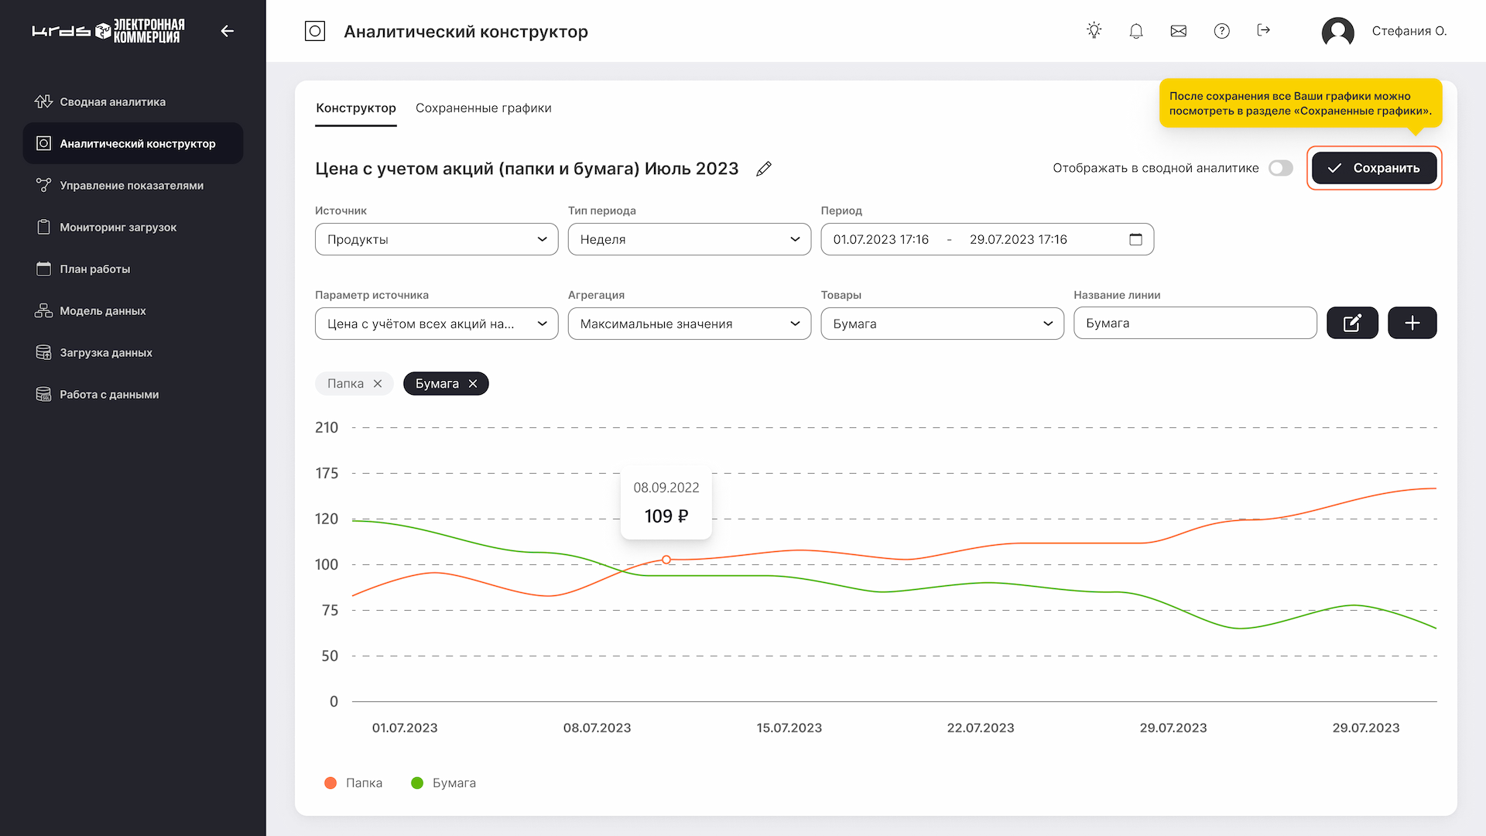1486x836 pixels.
Task: Add a new line with plus button
Action: pos(1412,323)
